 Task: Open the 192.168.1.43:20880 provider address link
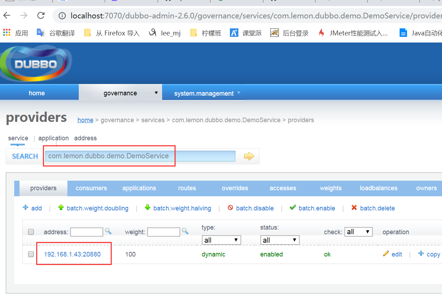tap(72, 254)
